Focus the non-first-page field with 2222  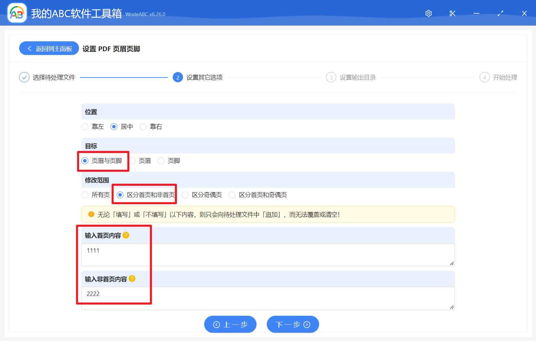[268, 298]
